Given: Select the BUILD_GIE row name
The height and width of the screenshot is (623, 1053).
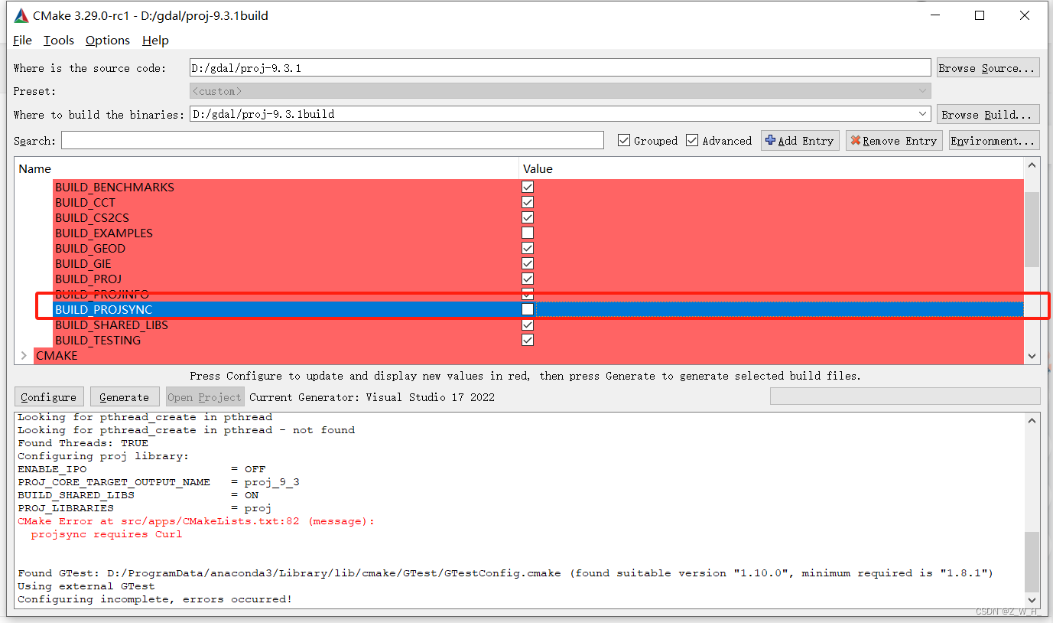Looking at the screenshot, I should (83, 263).
